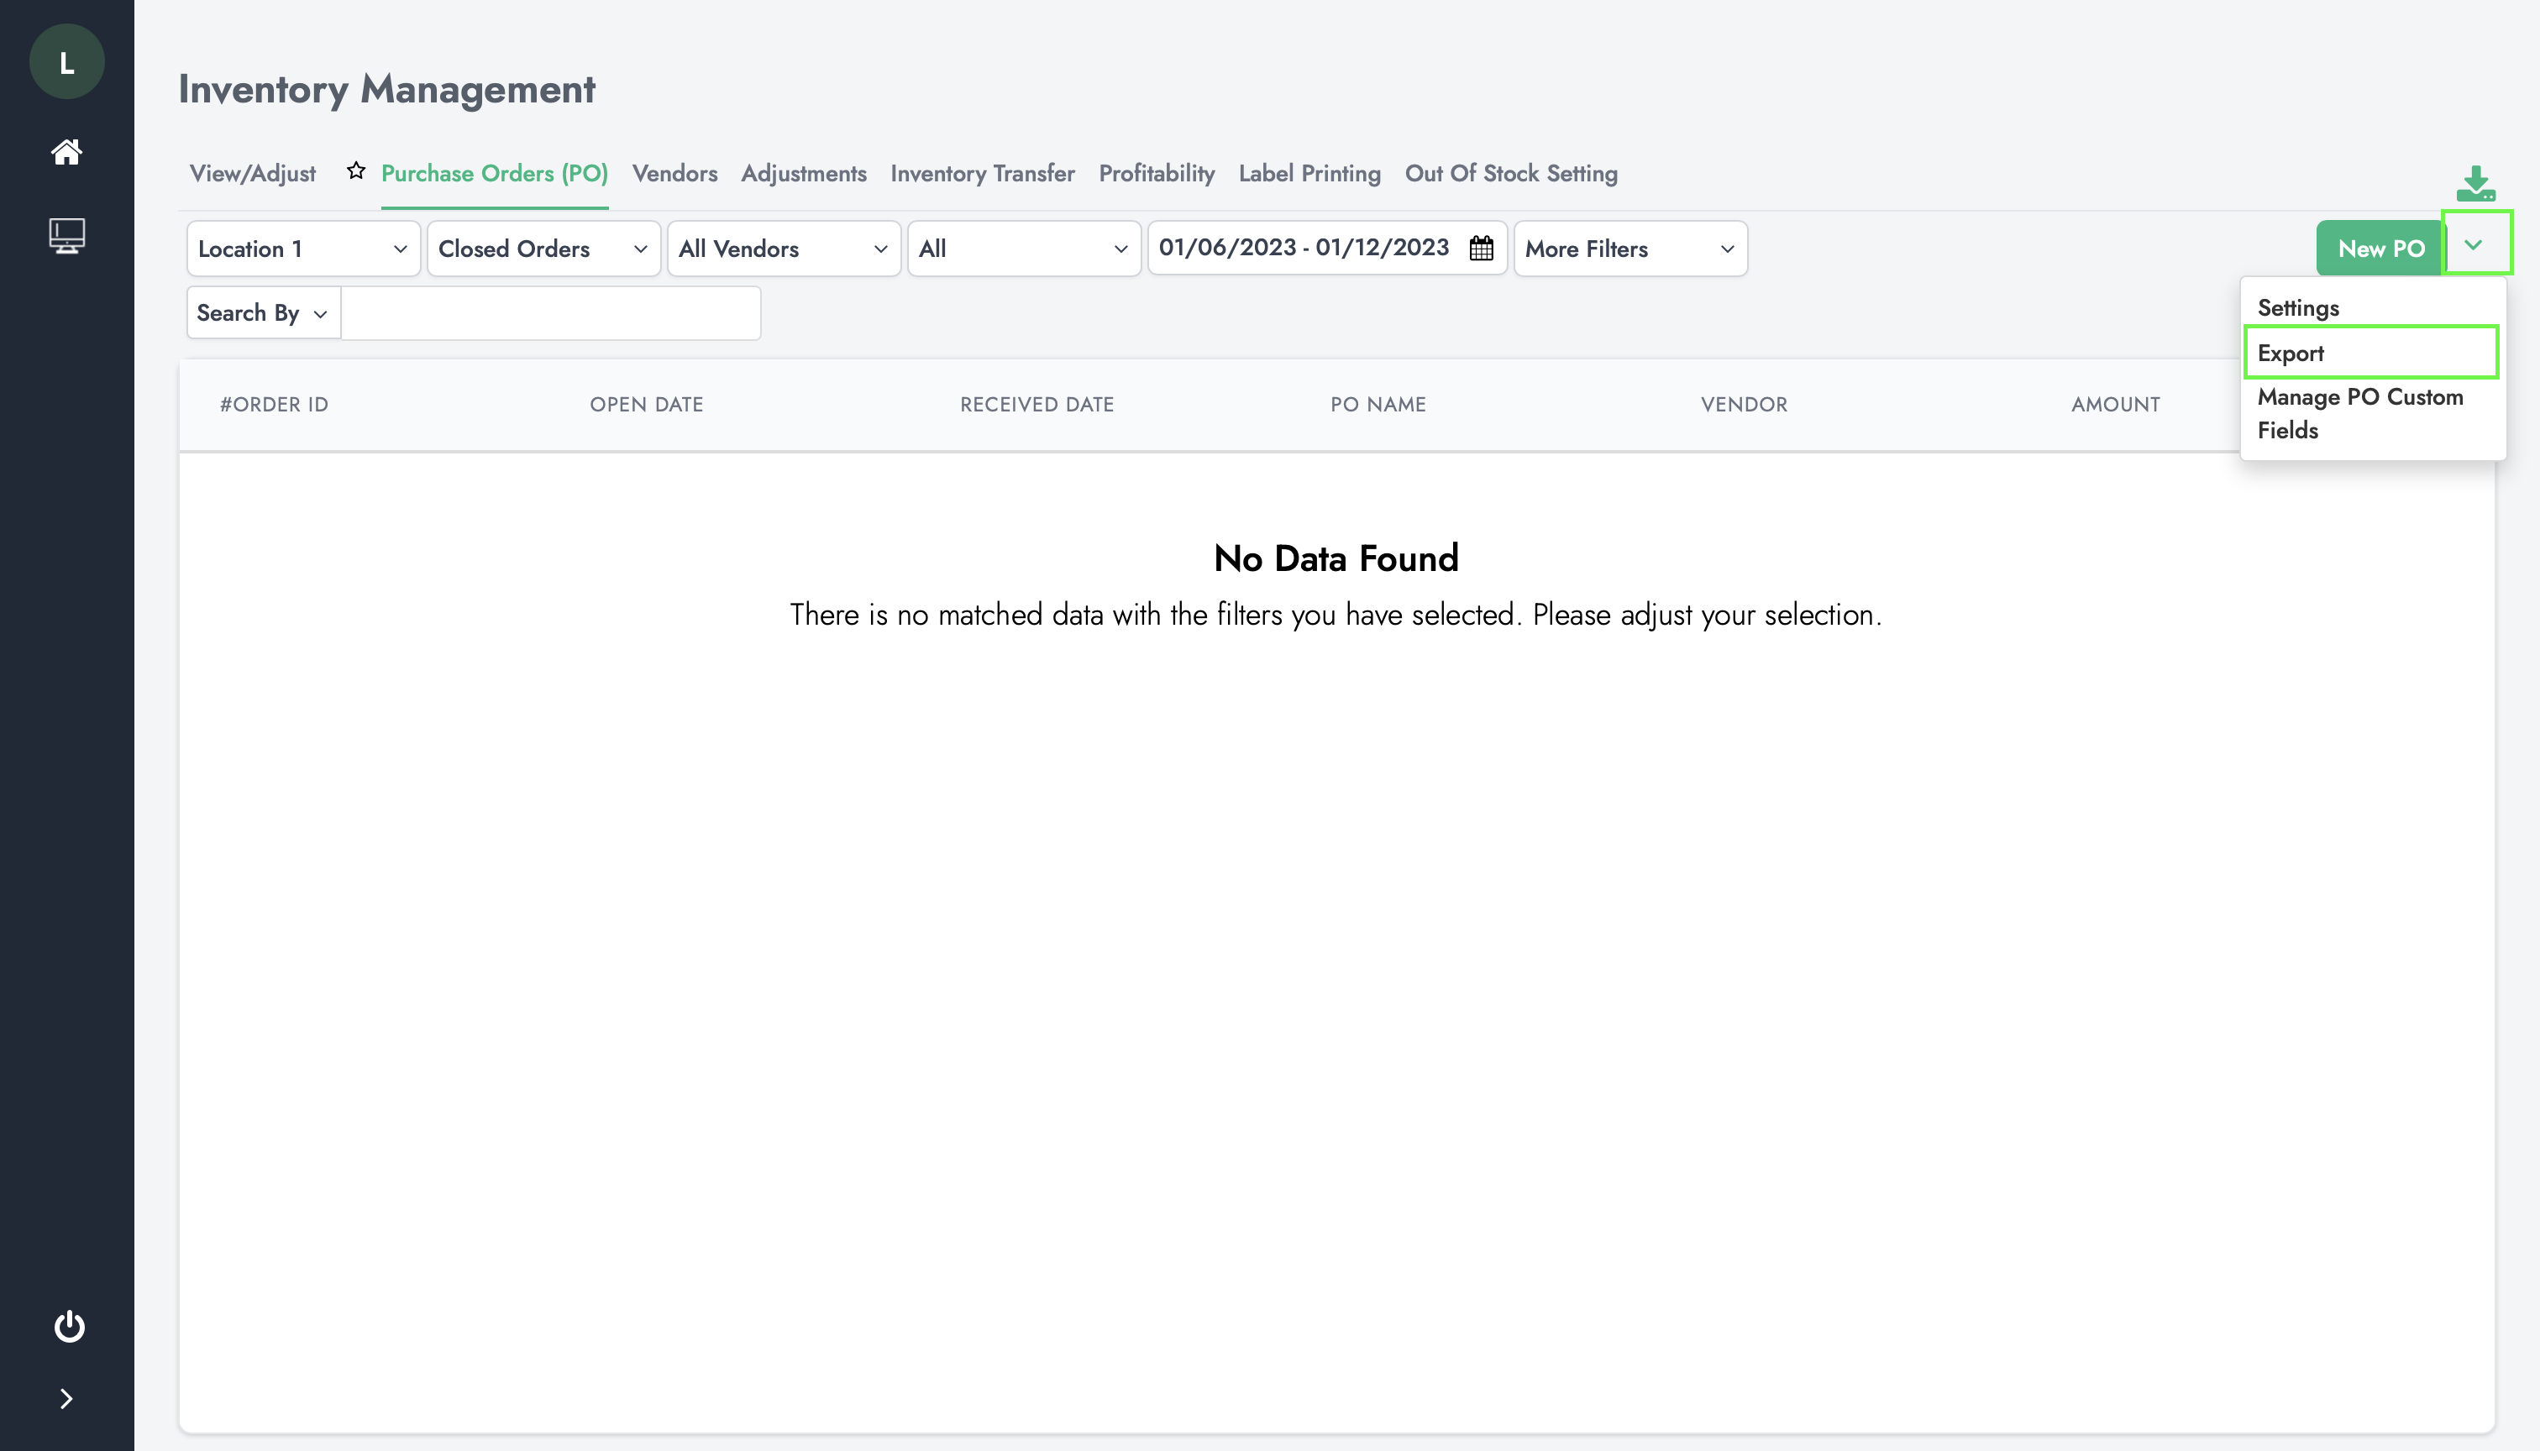Click the power logout icon
This screenshot has height=1451, width=2540.
click(69, 1327)
